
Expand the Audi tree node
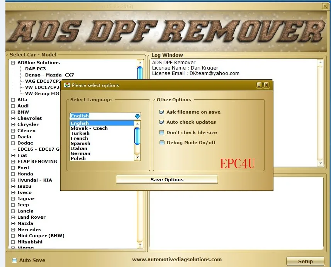point(13,106)
